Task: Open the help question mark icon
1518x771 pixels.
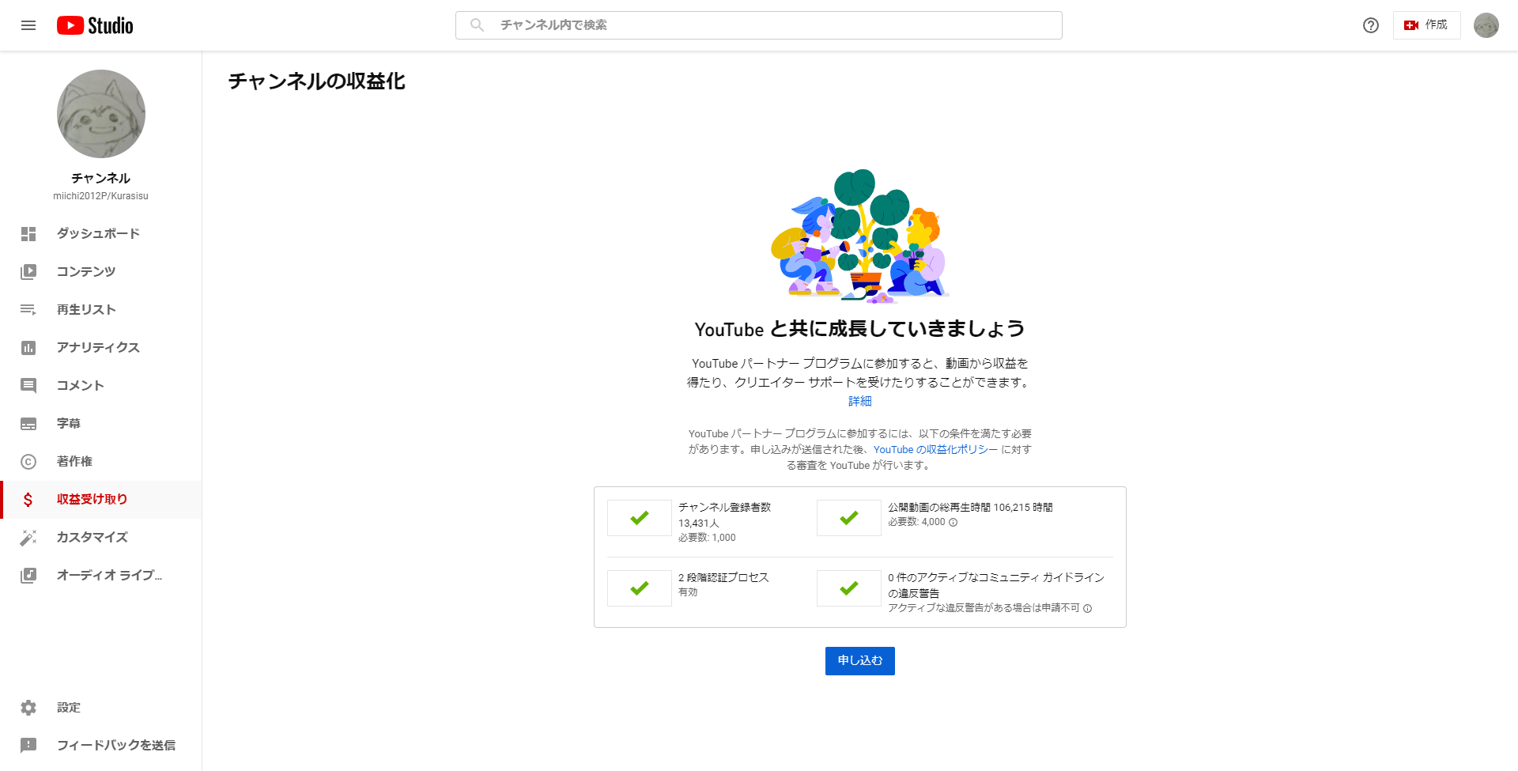Action: coord(1371,25)
